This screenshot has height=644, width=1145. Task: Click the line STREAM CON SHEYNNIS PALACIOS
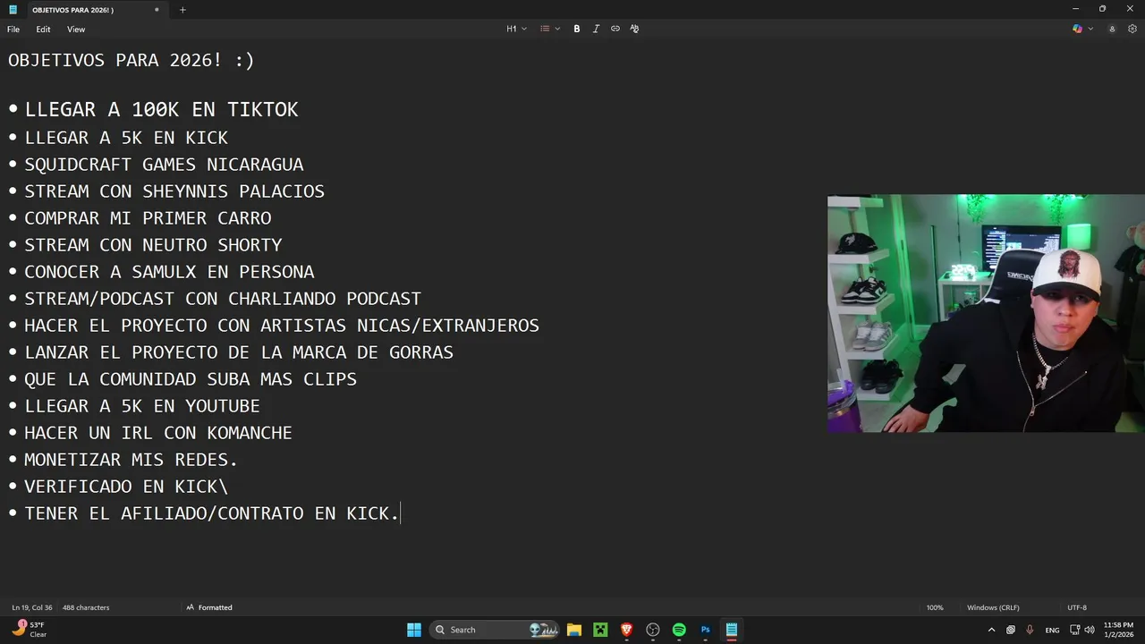[174, 191]
